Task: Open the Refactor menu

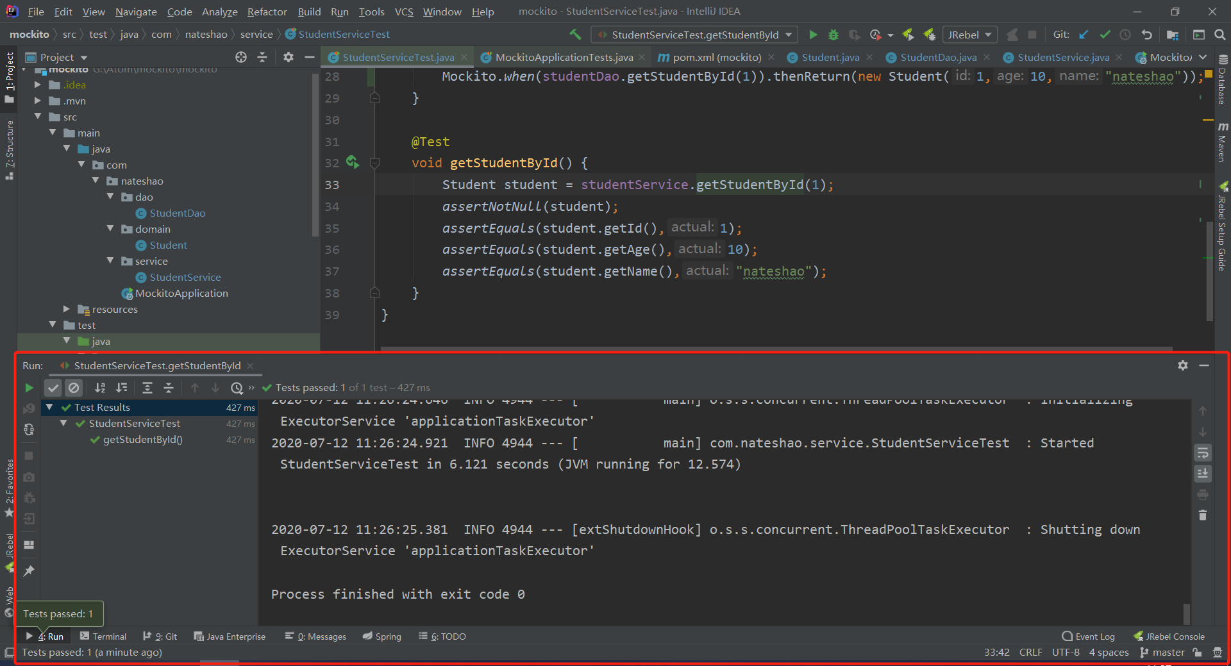Action: click(x=267, y=12)
